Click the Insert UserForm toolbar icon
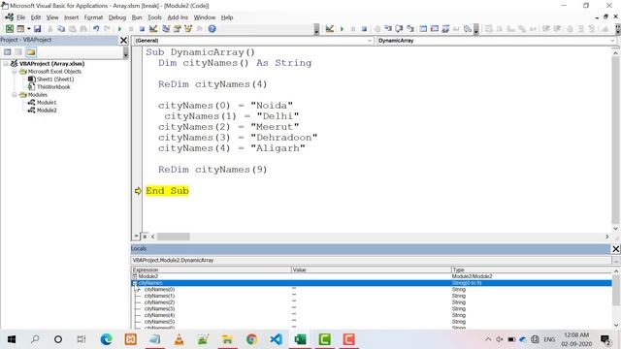This screenshot has width=621, height=349. pos(20,28)
